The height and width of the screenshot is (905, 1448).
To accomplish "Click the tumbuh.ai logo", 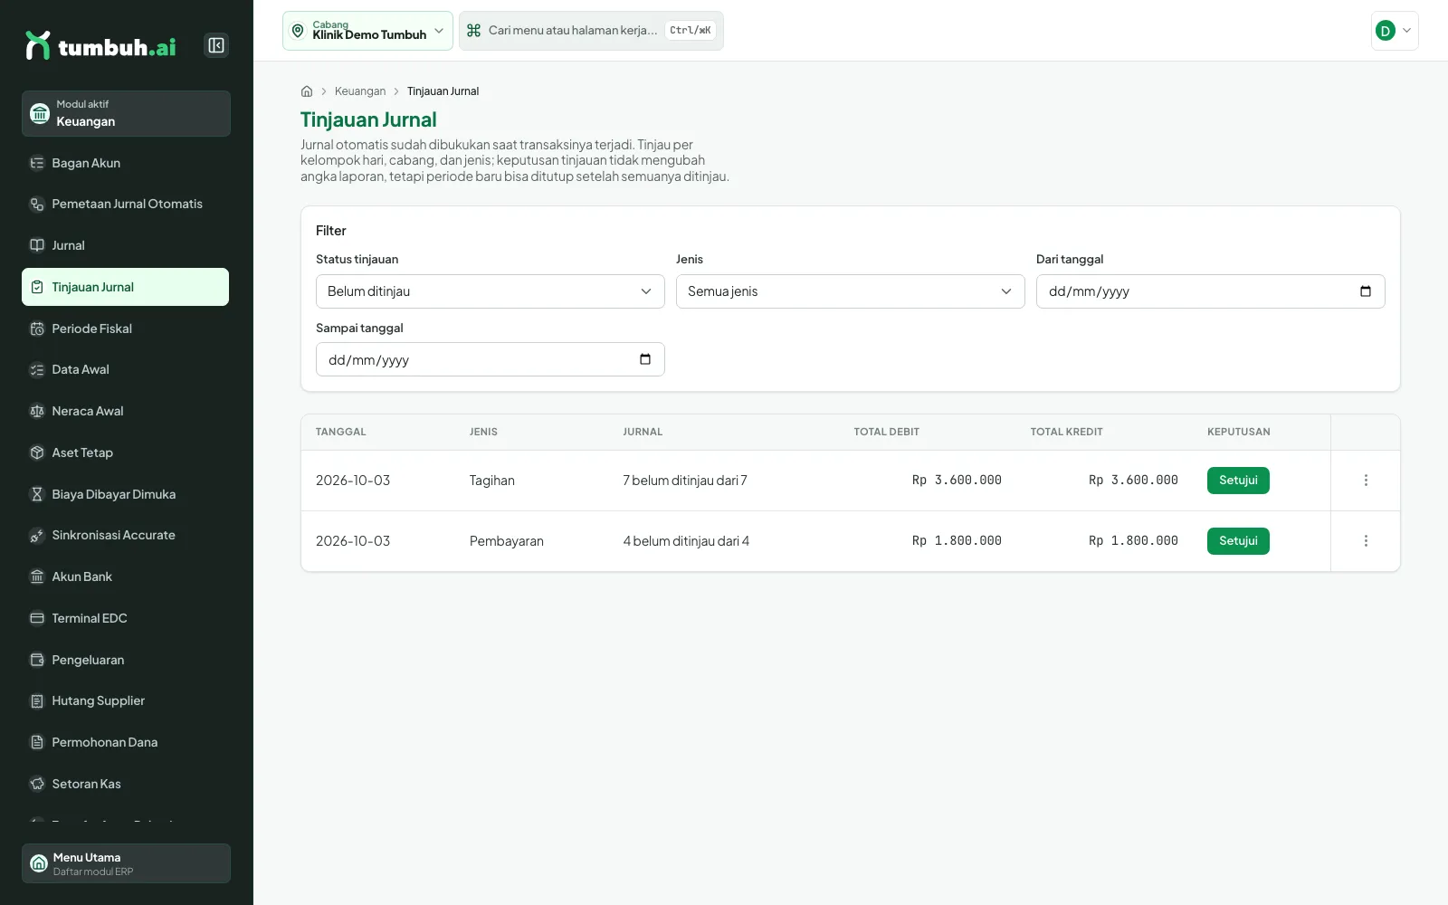I will 100,46.
